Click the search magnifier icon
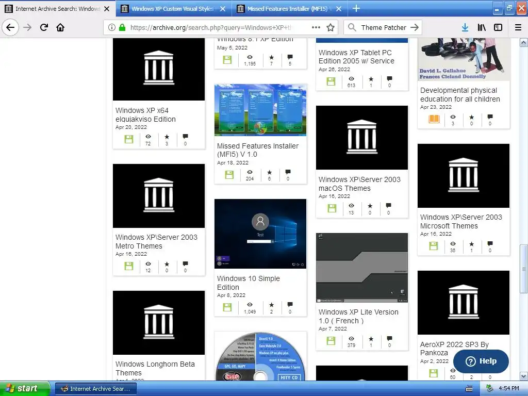Image resolution: width=528 pixels, height=396 pixels. 352,27
